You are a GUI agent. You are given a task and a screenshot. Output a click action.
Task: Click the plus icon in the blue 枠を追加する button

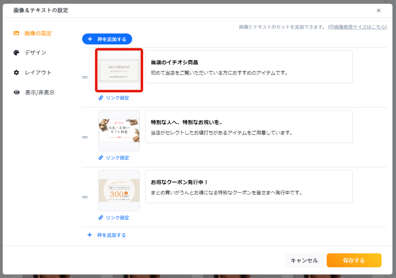(x=90, y=39)
